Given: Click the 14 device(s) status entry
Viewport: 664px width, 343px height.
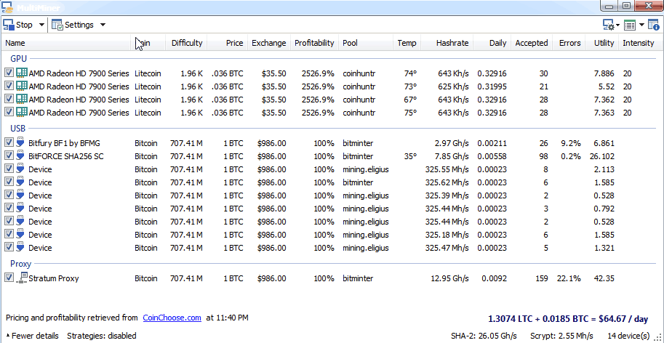Looking at the screenshot, I should tap(628, 336).
